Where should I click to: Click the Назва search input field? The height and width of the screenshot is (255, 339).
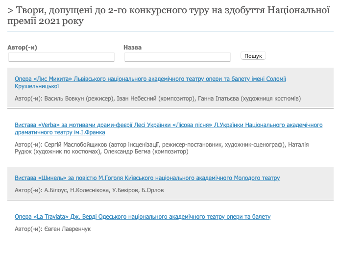point(177,57)
